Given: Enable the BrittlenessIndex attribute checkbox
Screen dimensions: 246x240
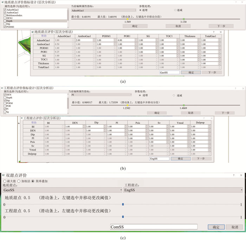Looking at the screenshot, I should coord(5,15).
